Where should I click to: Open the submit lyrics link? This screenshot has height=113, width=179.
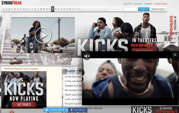tap(161, 4)
